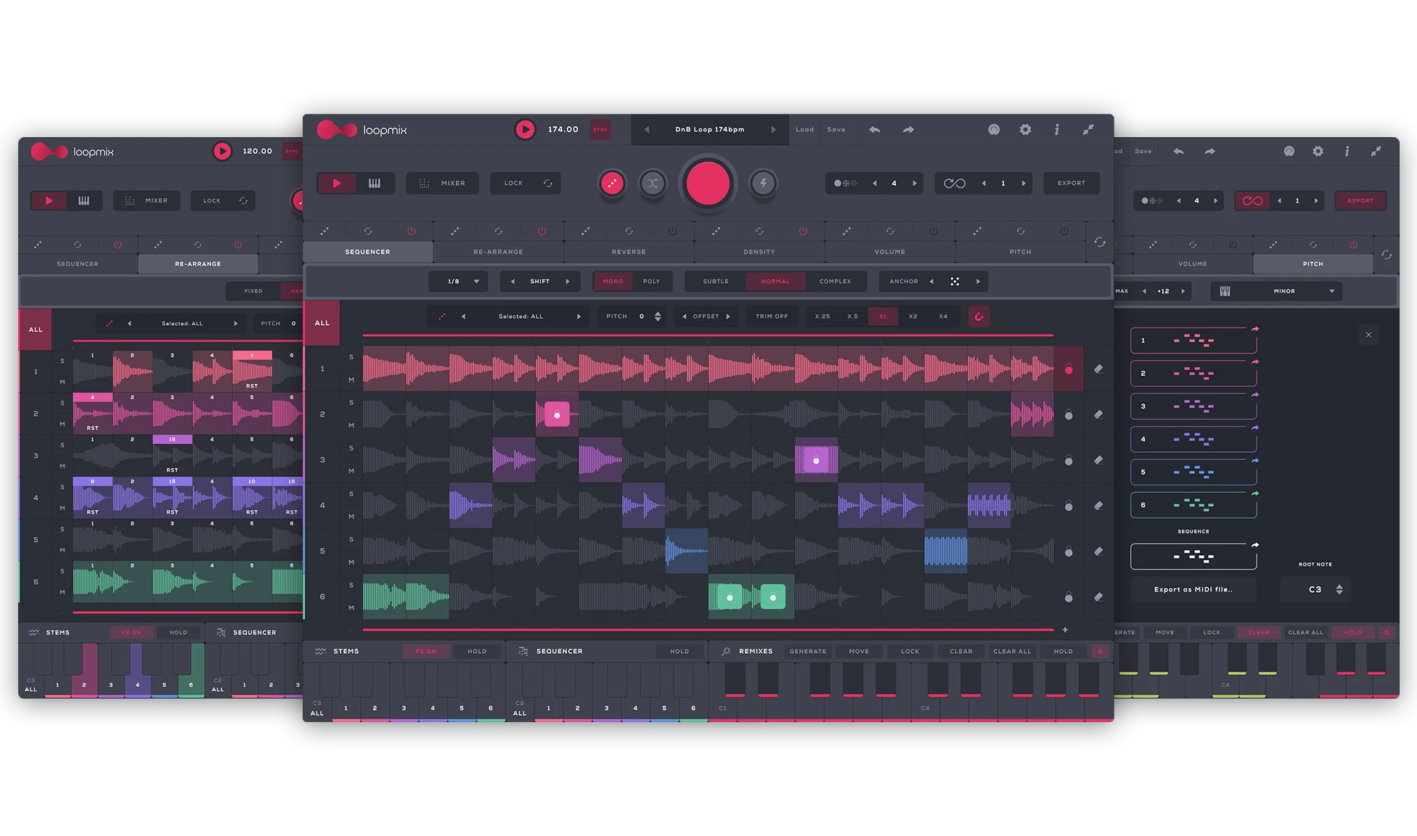This screenshot has width=1417, height=836.
Task: Select next preset after DnB Loop 174bpm
Action: pos(773,130)
